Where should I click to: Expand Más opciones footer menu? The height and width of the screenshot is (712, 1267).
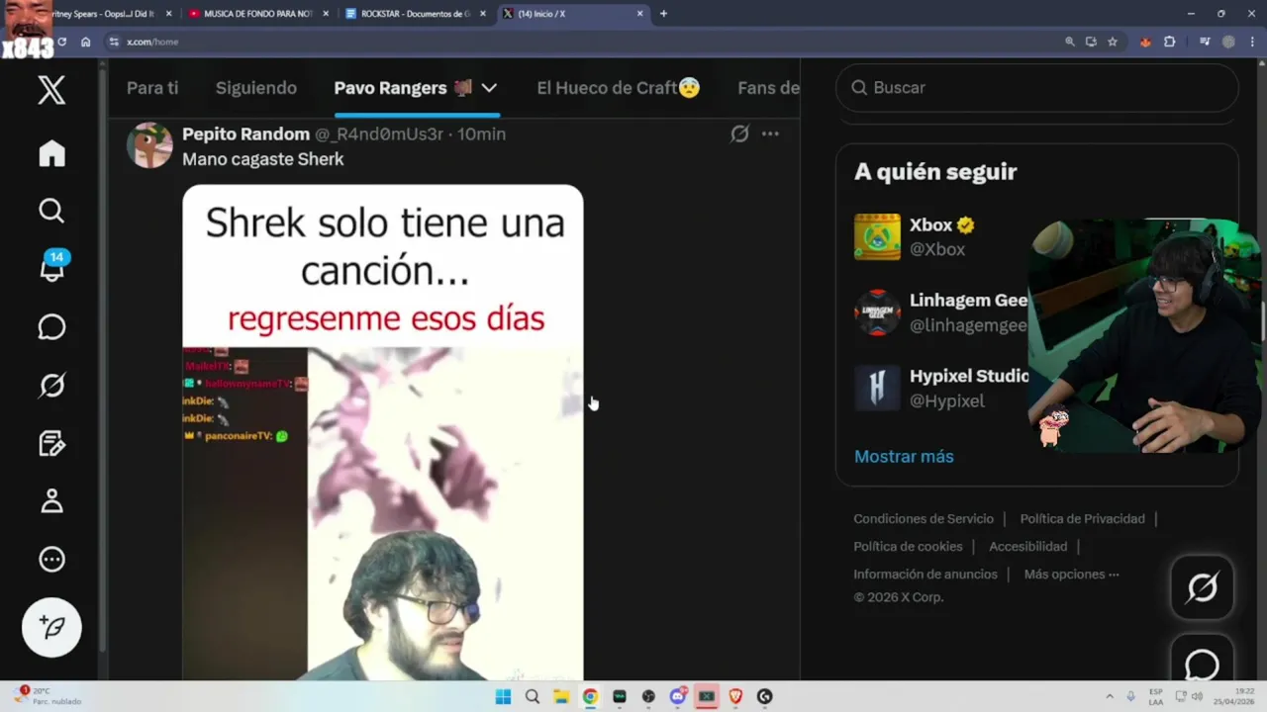click(x=1071, y=574)
